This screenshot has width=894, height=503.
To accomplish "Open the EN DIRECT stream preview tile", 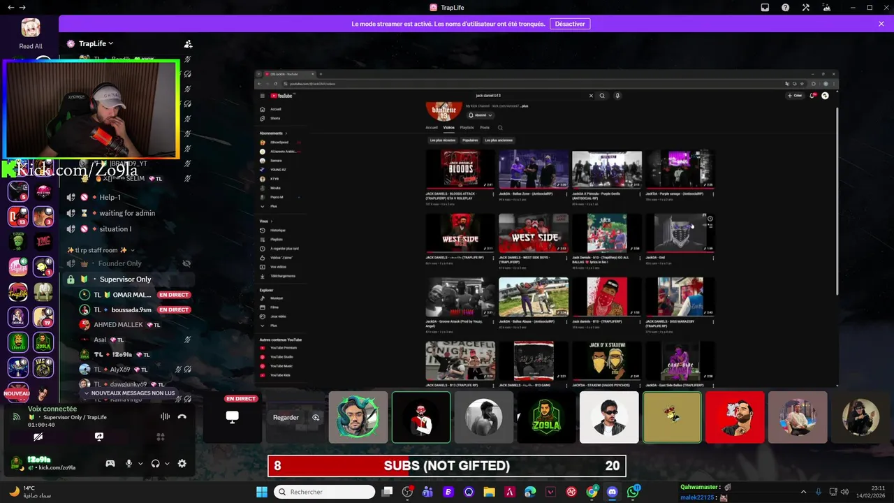I will (x=233, y=417).
